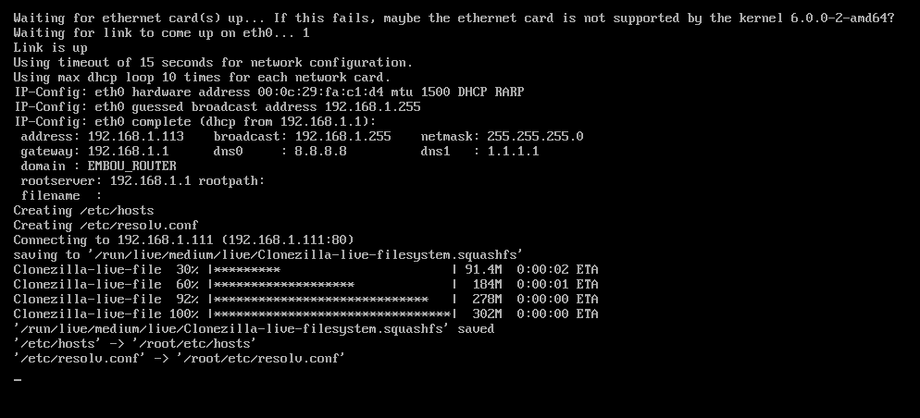Click the 100% completed download progress bar
Image resolution: width=920 pixels, height=418 pixels.
pos(332,313)
